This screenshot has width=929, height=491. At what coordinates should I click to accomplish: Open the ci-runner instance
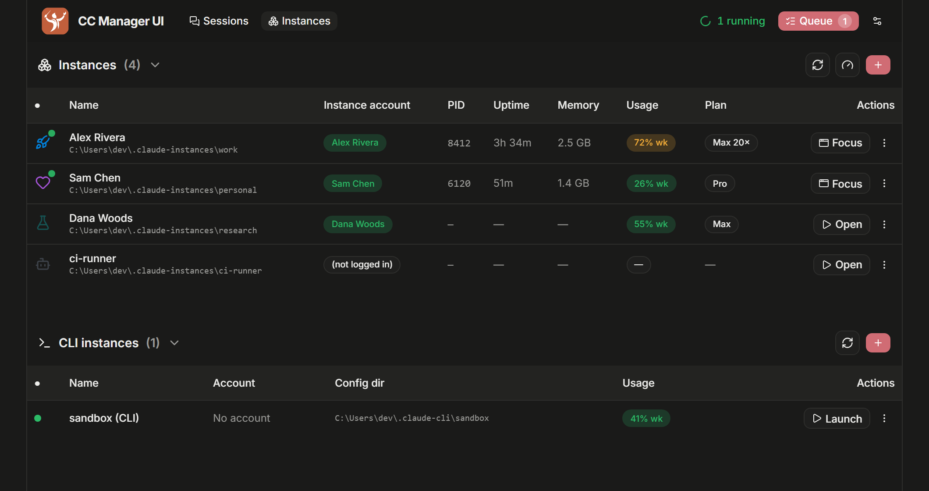point(842,265)
